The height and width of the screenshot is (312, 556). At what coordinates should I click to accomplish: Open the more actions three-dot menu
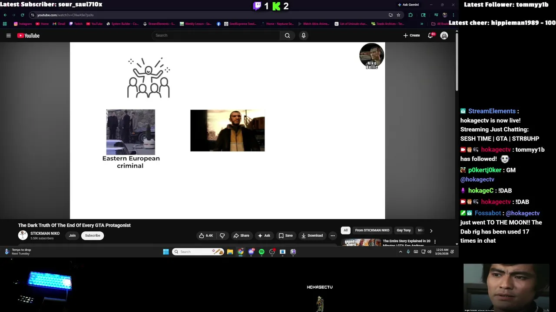click(333, 236)
